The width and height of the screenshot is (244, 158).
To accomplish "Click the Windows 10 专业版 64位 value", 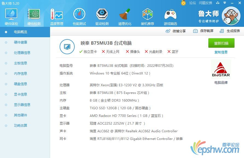I will click(x=120, y=73).
